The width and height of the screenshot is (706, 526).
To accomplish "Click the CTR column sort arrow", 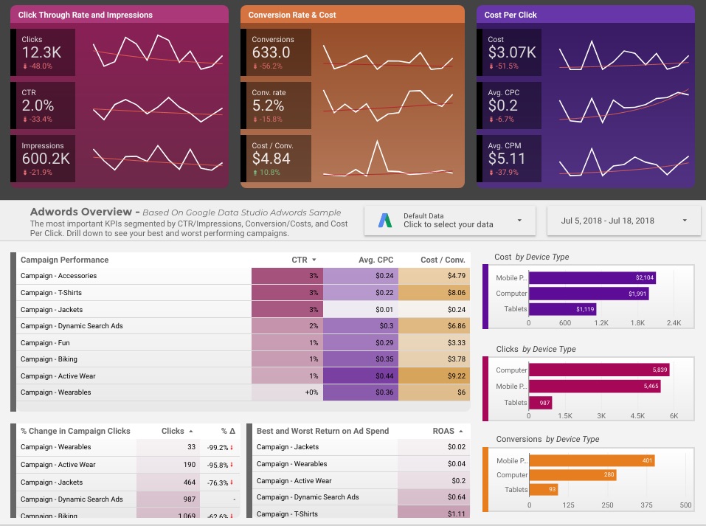I will [x=314, y=260].
